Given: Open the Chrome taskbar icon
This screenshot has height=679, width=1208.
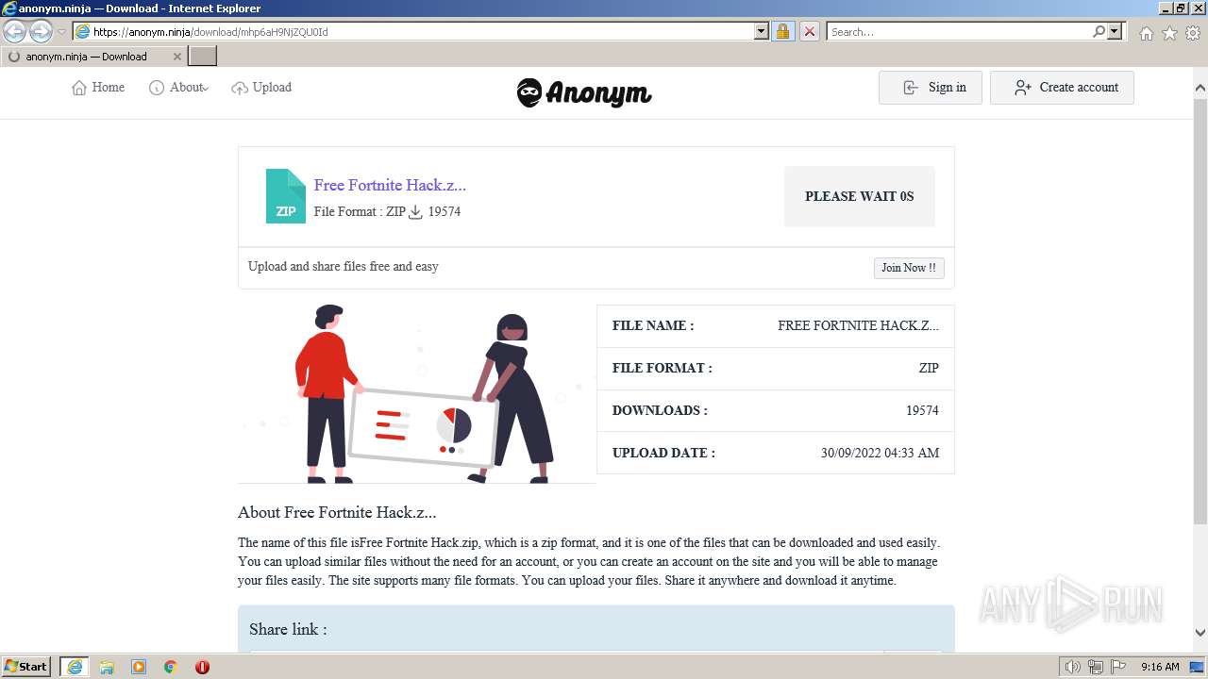Looking at the screenshot, I should [x=170, y=667].
